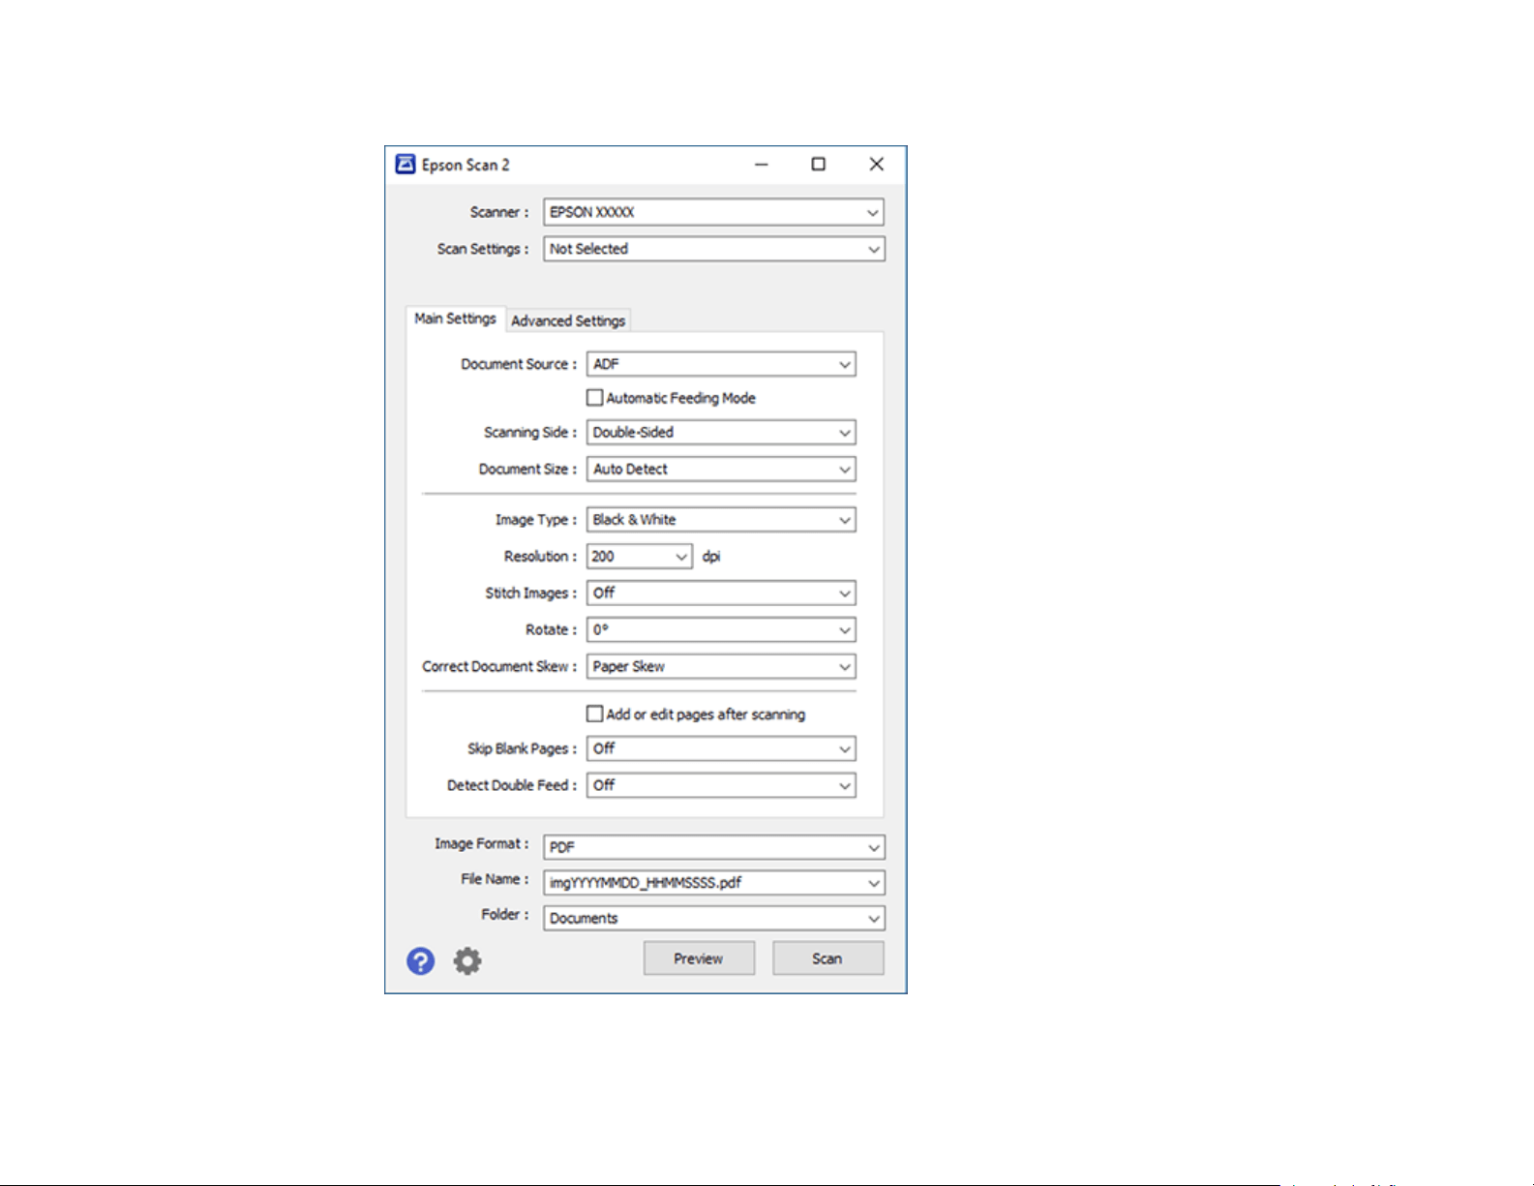Expand the Scan Settings dropdown
Image resolution: width=1534 pixels, height=1186 pixels.
[x=714, y=249]
